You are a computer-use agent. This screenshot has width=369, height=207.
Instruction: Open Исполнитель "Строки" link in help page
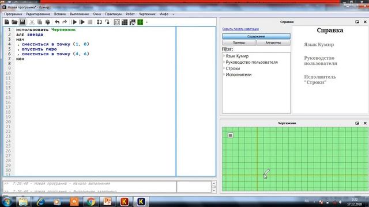pyautogui.click(x=320, y=79)
